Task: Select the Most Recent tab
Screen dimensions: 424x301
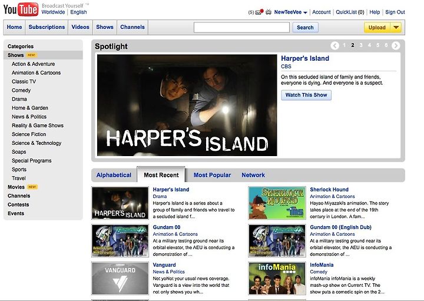Action: (x=161, y=175)
